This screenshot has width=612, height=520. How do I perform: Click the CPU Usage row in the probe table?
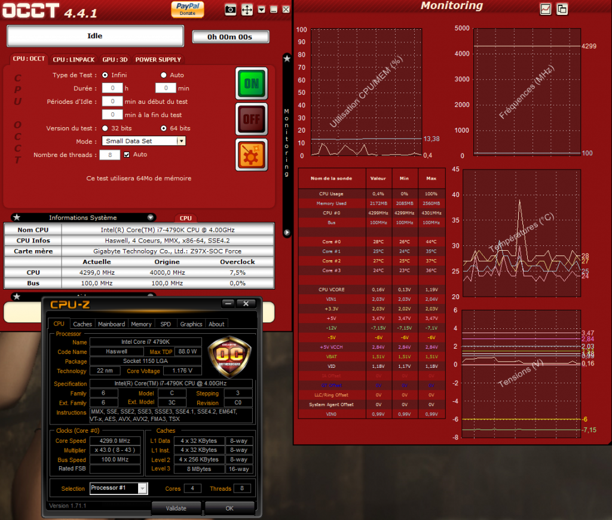(x=372, y=194)
